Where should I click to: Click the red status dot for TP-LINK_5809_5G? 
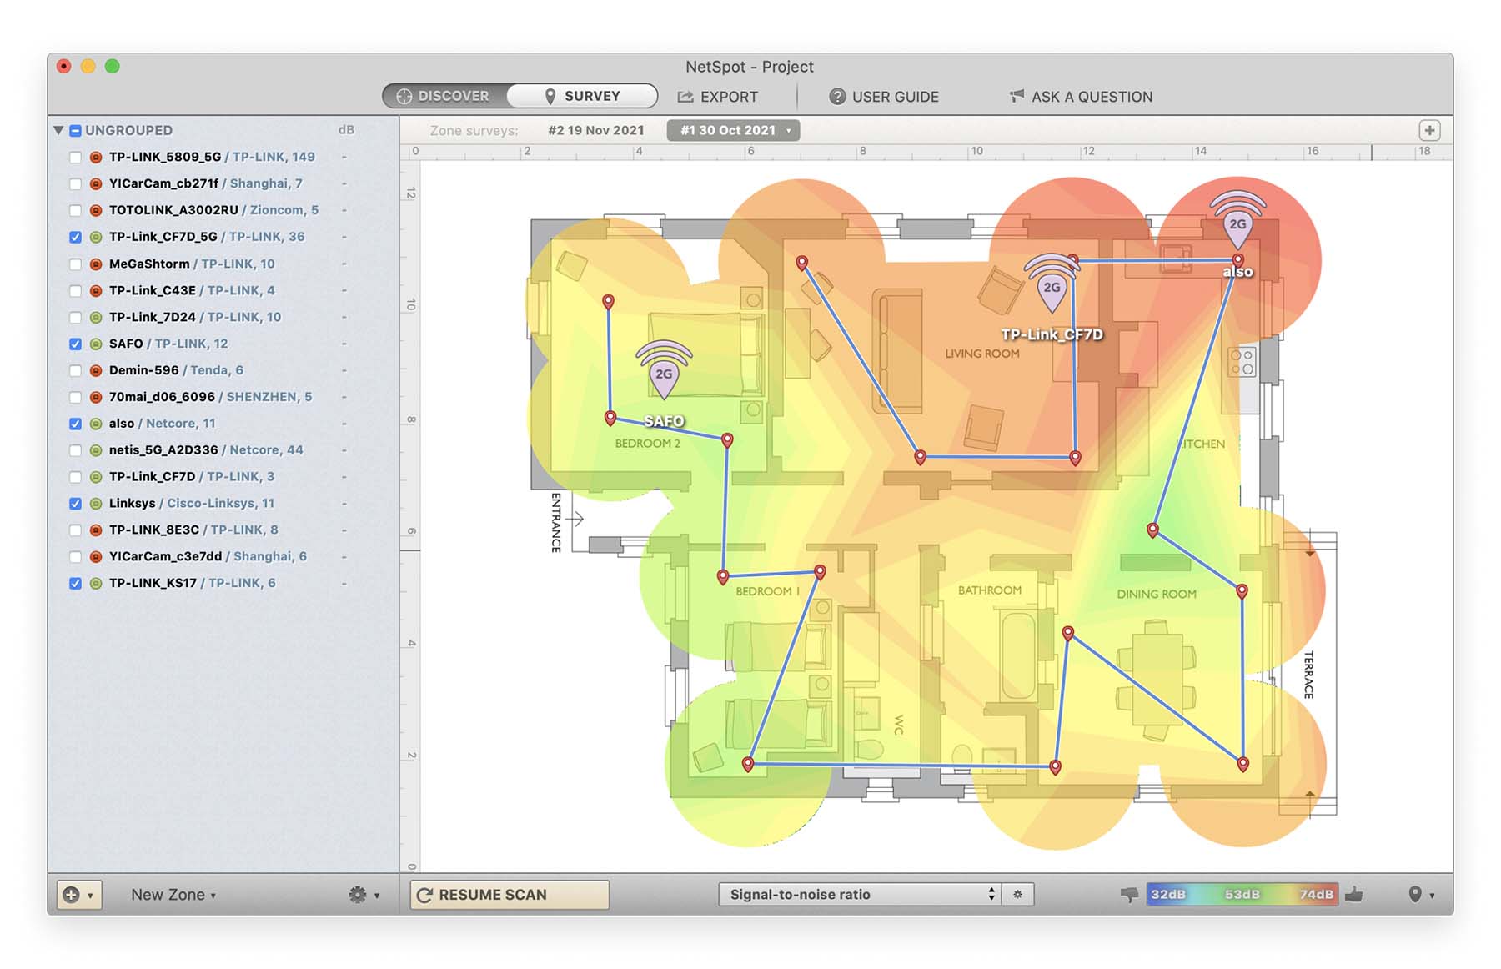pos(96,157)
